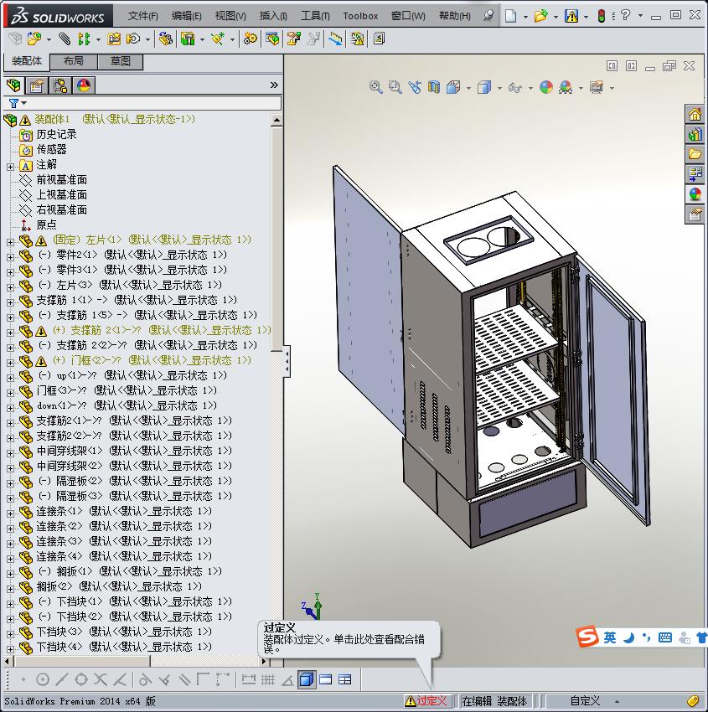Click the panel collapse handle beside the tree
The image size is (708, 712).
pos(287,361)
